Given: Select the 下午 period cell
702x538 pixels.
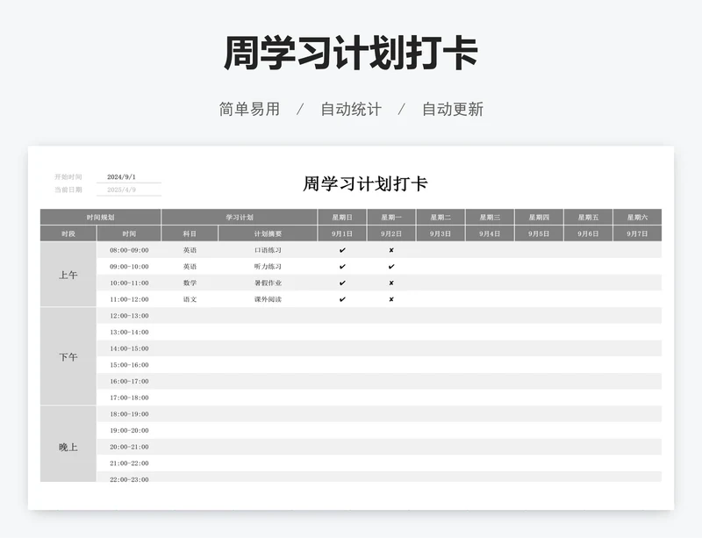Looking at the screenshot, I should (x=68, y=356).
